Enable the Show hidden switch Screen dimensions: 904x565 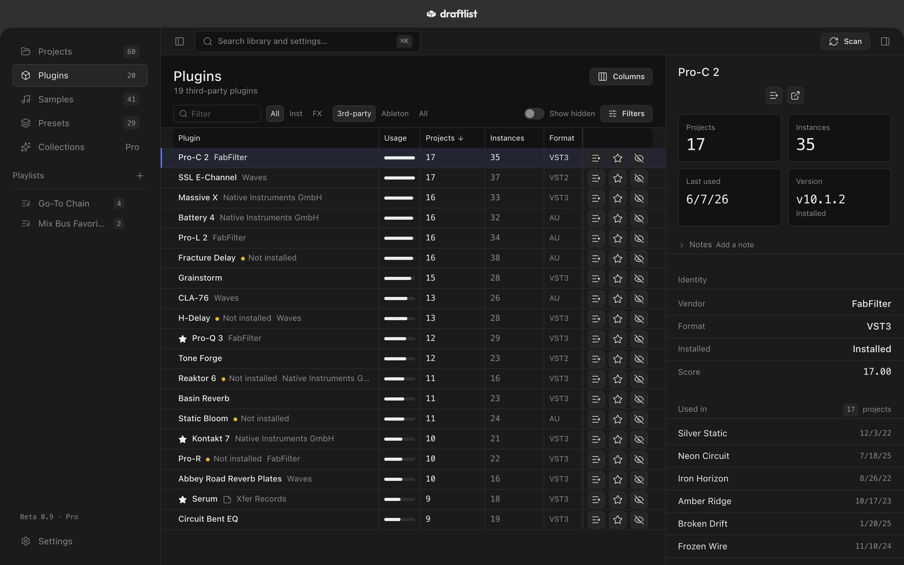pyautogui.click(x=534, y=114)
